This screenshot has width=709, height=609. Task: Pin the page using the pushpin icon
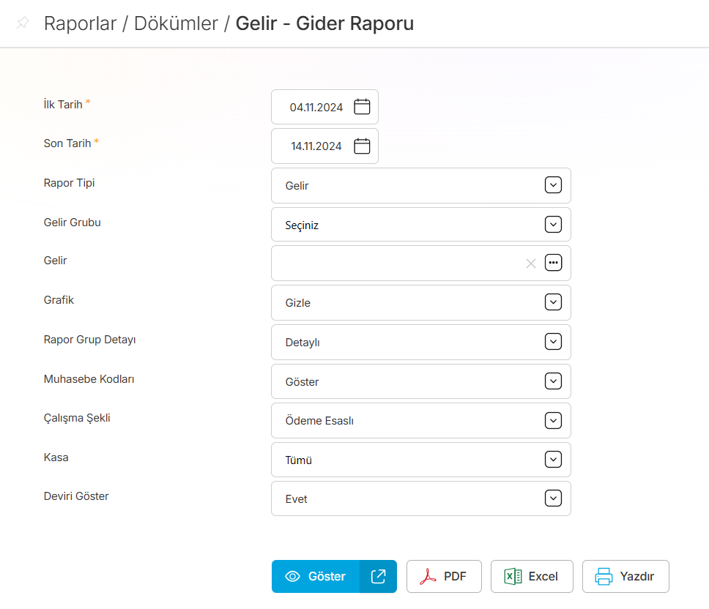[22, 23]
